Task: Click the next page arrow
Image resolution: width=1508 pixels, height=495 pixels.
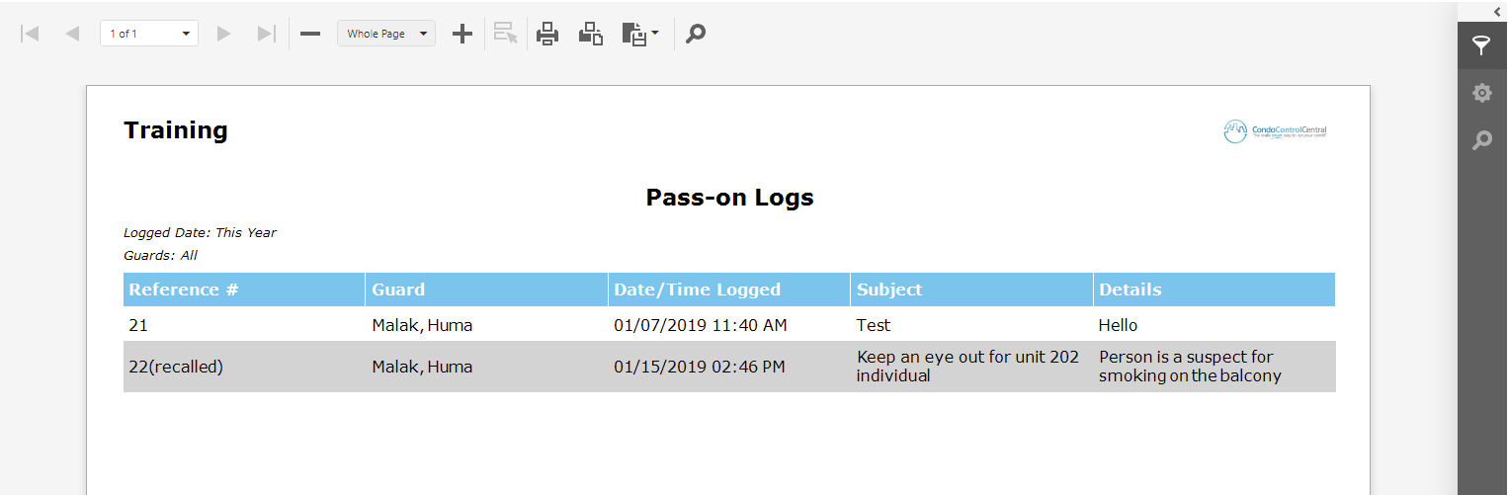Action: pos(223,34)
